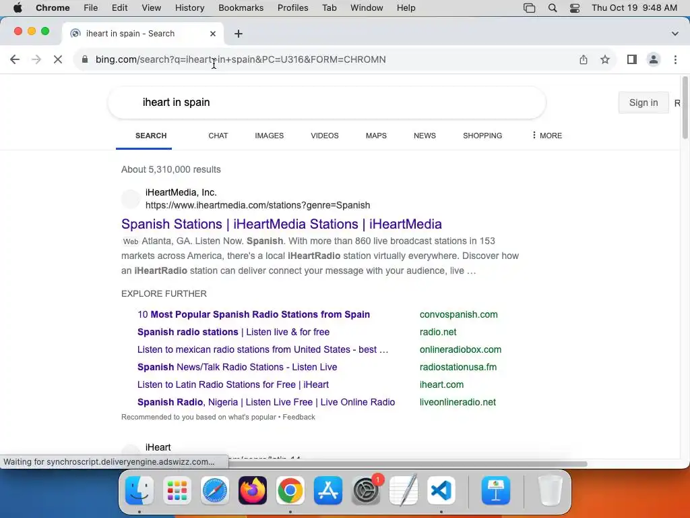Click the radiostationusa.fm domain text
This screenshot has height=518, width=690.
(458, 368)
